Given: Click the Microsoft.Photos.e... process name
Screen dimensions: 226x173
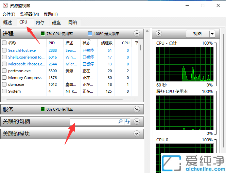Looking at the screenshot, I should coord(27,64).
